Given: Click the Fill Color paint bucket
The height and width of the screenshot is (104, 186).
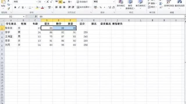Looking at the screenshot, I should pyautogui.click(x=37, y=8).
